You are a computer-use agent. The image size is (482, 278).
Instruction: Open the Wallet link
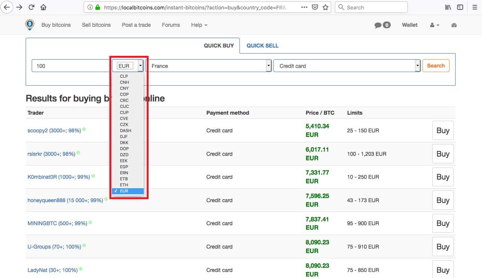410,25
